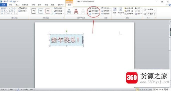Decrease shape width with down stepper
The width and height of the screenshot is (171, 91).
(x=155, y=15)
